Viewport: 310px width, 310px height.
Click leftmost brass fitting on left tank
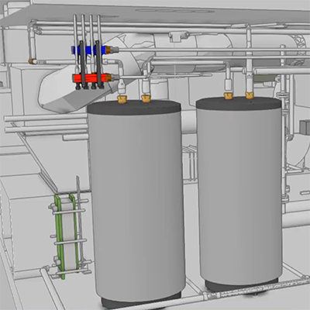[x=122, y=99]
